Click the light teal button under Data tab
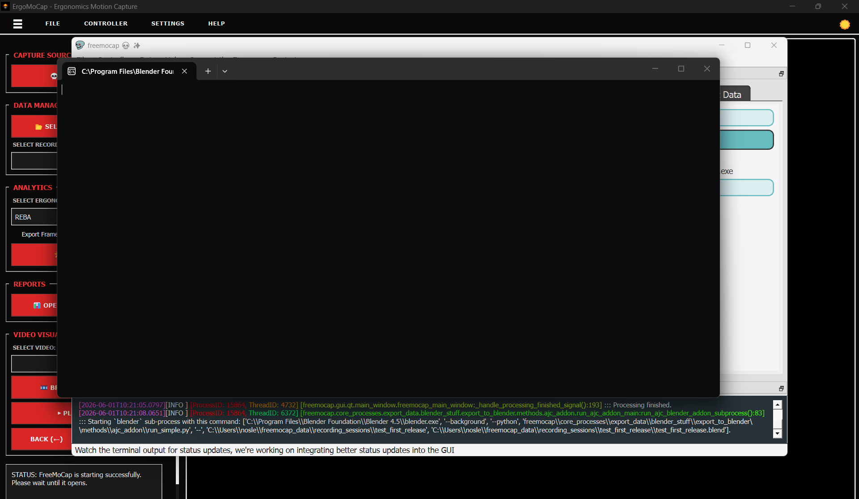859x499 pixels. coord(747,118)
